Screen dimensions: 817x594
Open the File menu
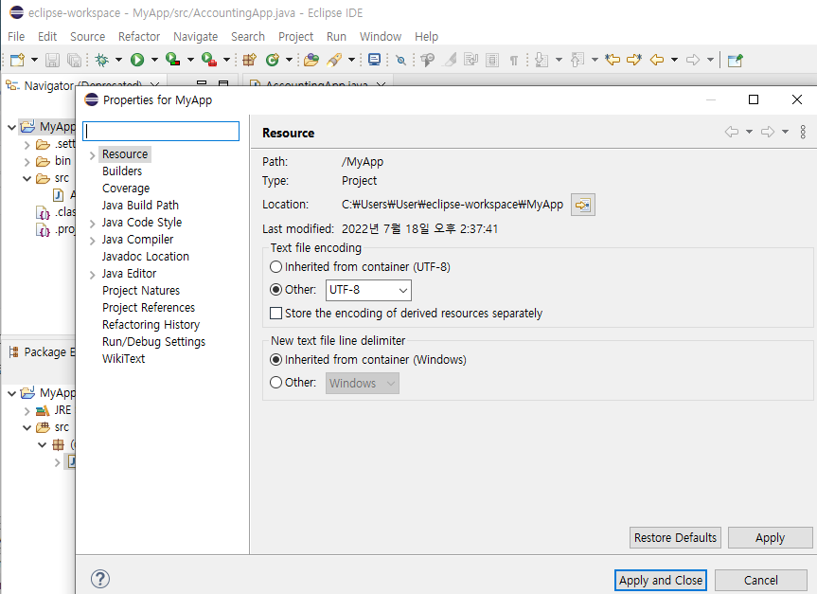pos(16,37)
